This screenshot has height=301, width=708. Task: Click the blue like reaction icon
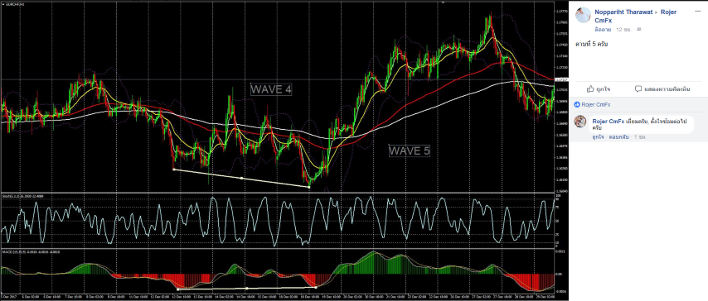click(x=577, y=104)
